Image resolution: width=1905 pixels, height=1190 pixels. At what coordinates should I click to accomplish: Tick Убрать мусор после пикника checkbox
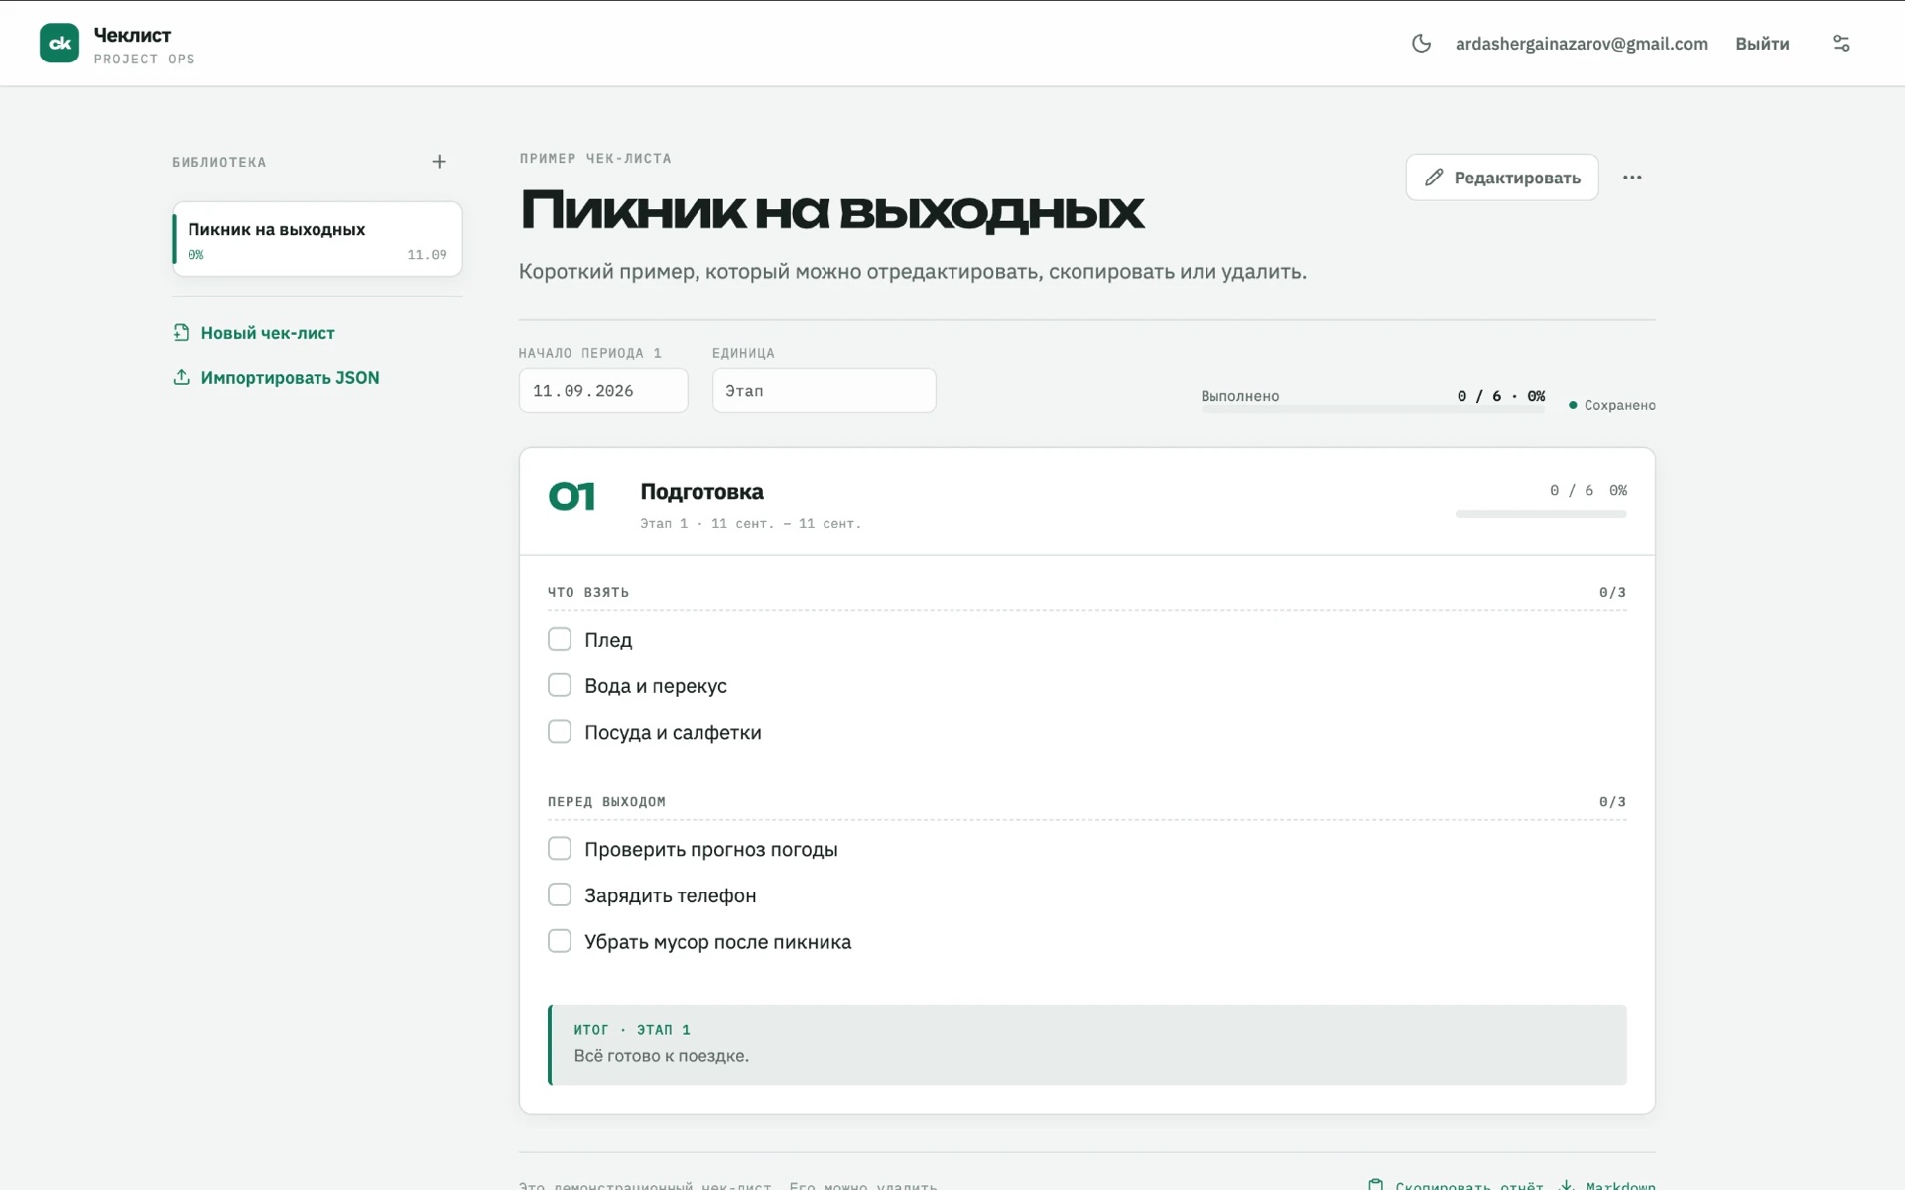click(x=560, y=941)
